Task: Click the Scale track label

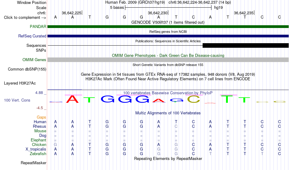Action: [x=41, y=8]
